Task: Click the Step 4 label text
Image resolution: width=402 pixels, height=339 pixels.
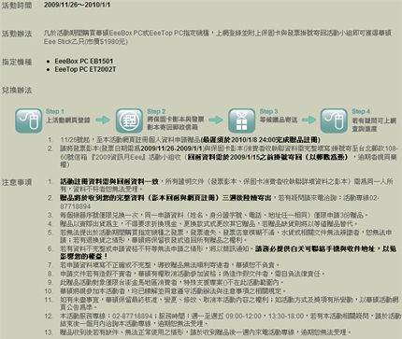Action: coord(361,111)
